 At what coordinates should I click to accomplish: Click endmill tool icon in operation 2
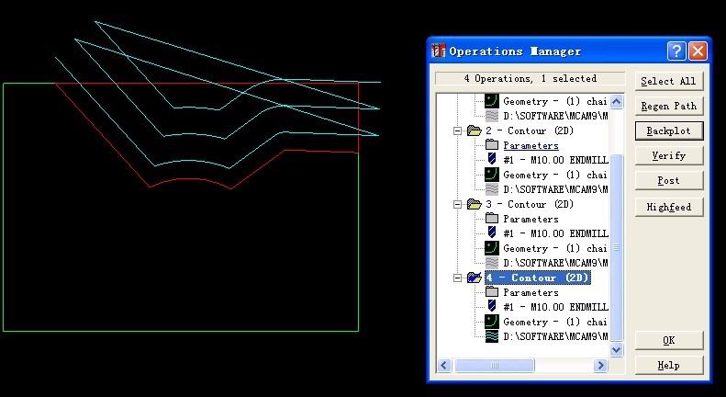[x=492, y=160]
